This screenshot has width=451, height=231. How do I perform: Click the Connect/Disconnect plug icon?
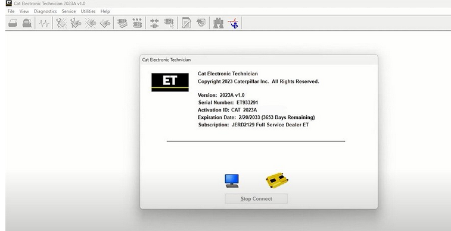coord(154,23)
